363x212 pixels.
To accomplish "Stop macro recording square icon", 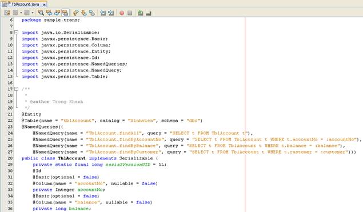I will [x=130, y=13].
